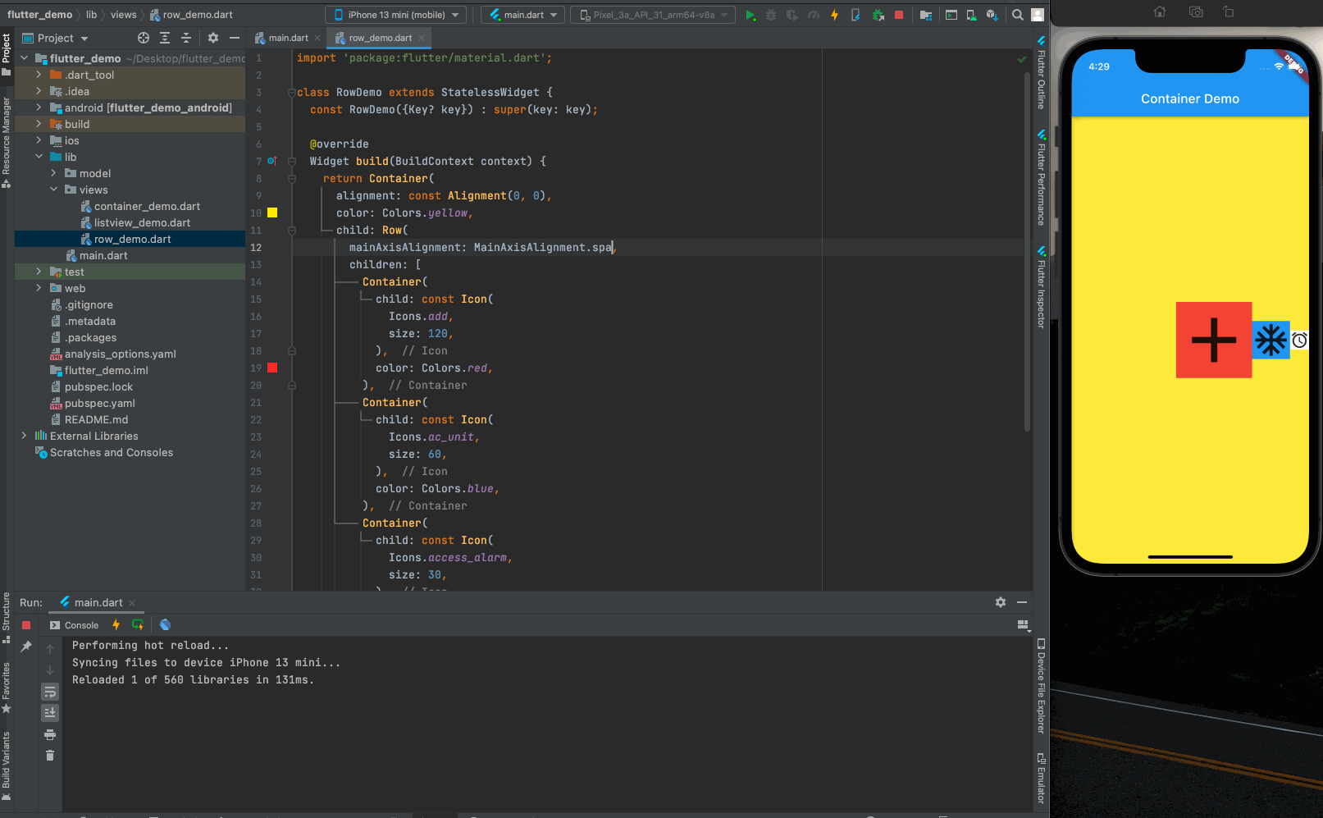This screenshot has height=818, width=1323.
Task: Click Hot Restart icon in Run console
Action: click(x=137, y=625)
